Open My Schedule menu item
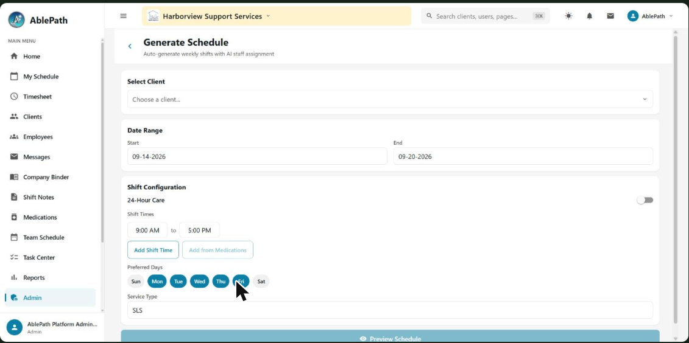The image size is (689, 343). coord(50,76)
